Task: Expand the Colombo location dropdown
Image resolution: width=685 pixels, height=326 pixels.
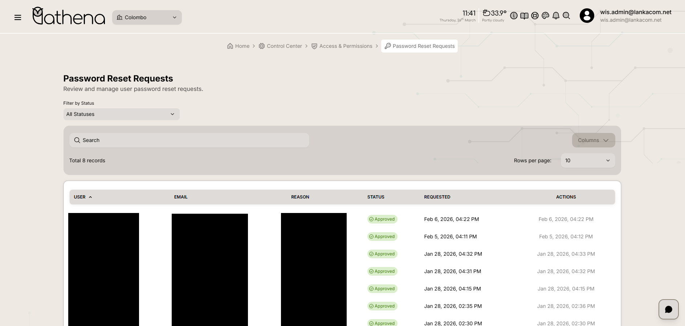Action: [147, 17]
